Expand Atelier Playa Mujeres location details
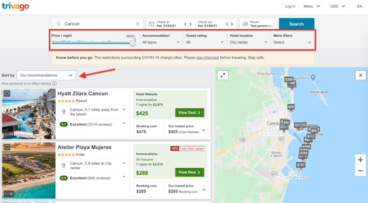368x203 pixels. coord(124,163)
